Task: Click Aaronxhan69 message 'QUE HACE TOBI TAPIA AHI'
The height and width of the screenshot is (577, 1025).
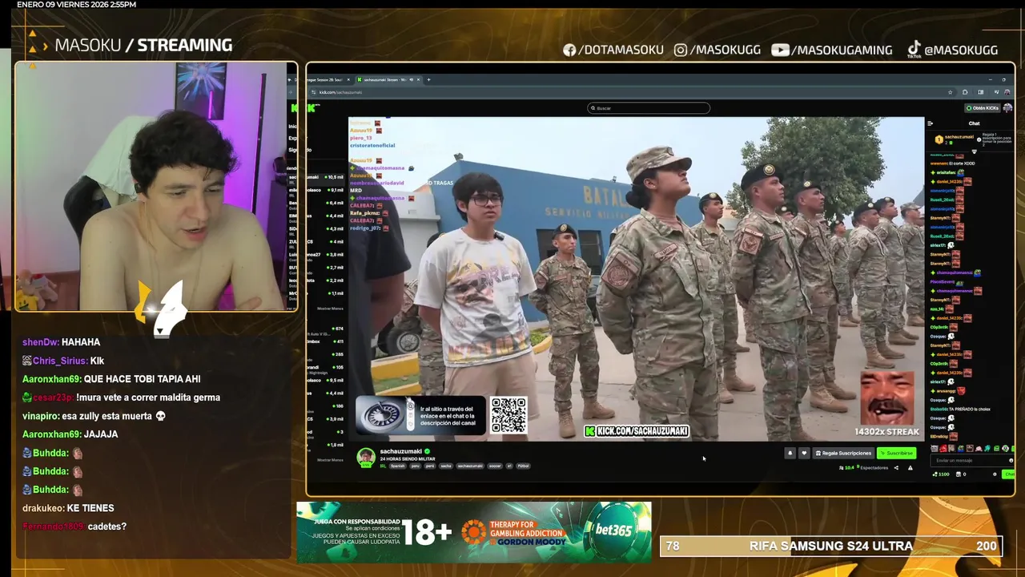Action: point(142,379)
